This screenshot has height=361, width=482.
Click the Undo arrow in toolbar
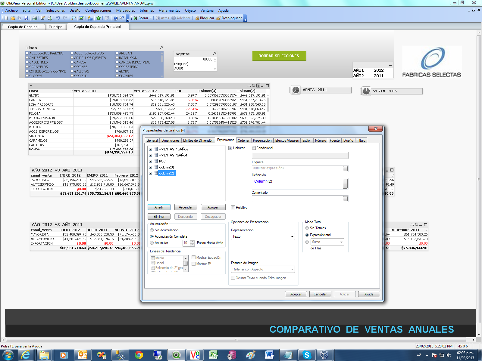click(x=58, y=18)
